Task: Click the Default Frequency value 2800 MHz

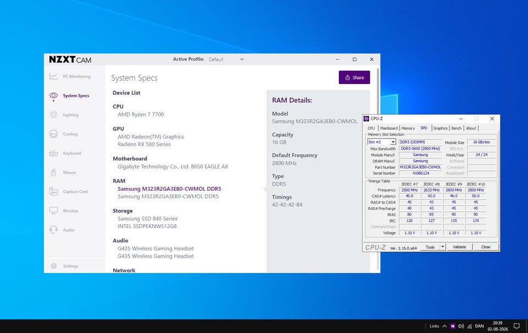Action: 284,163
